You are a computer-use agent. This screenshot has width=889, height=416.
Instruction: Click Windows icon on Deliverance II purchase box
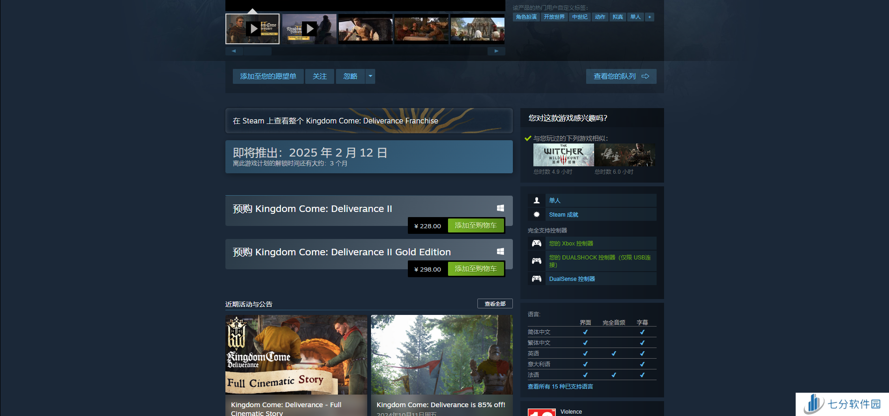500,208
